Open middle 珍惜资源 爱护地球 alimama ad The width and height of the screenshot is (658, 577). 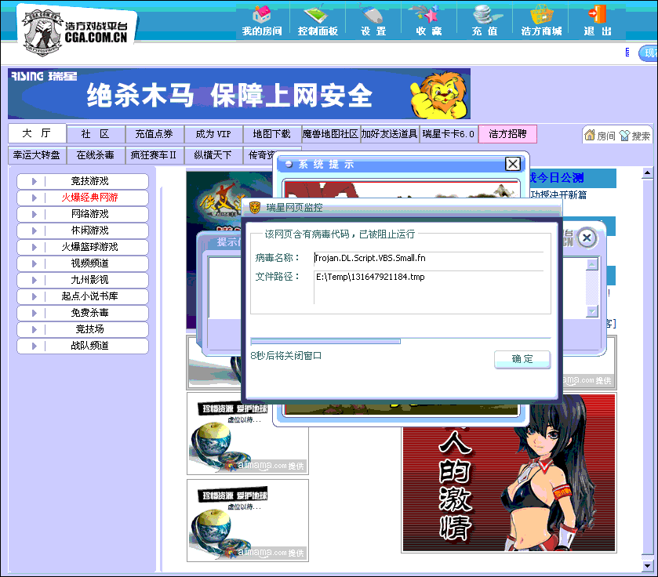tap(248, 434)
